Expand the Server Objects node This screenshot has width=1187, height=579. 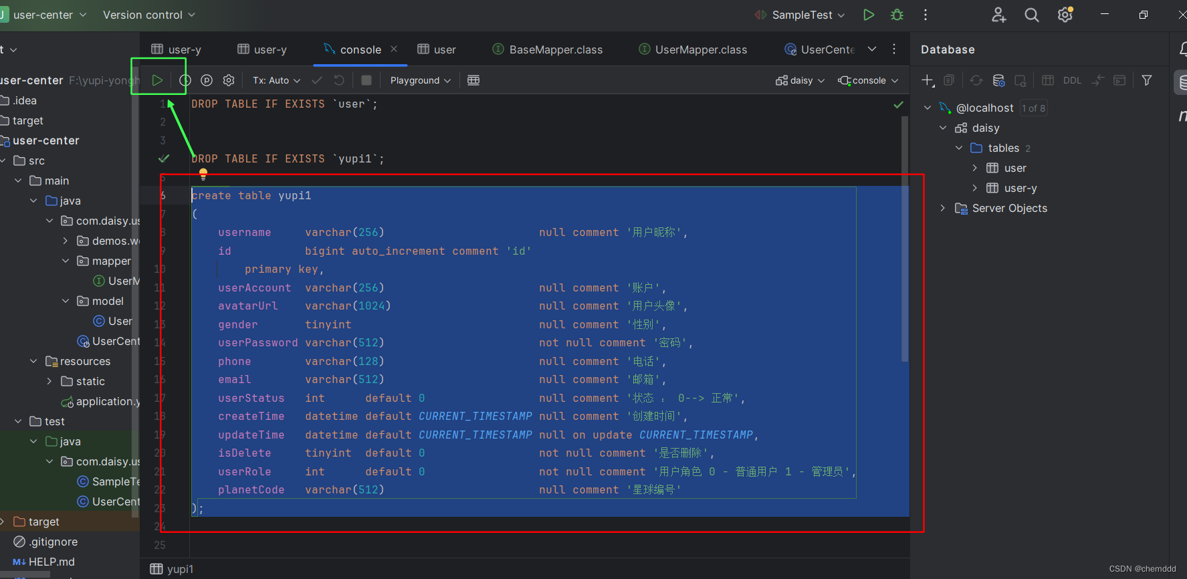[943, 208]
